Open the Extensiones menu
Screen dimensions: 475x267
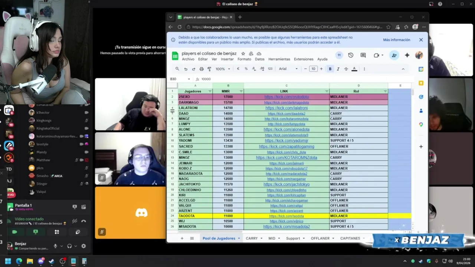(x=304, y=59)
